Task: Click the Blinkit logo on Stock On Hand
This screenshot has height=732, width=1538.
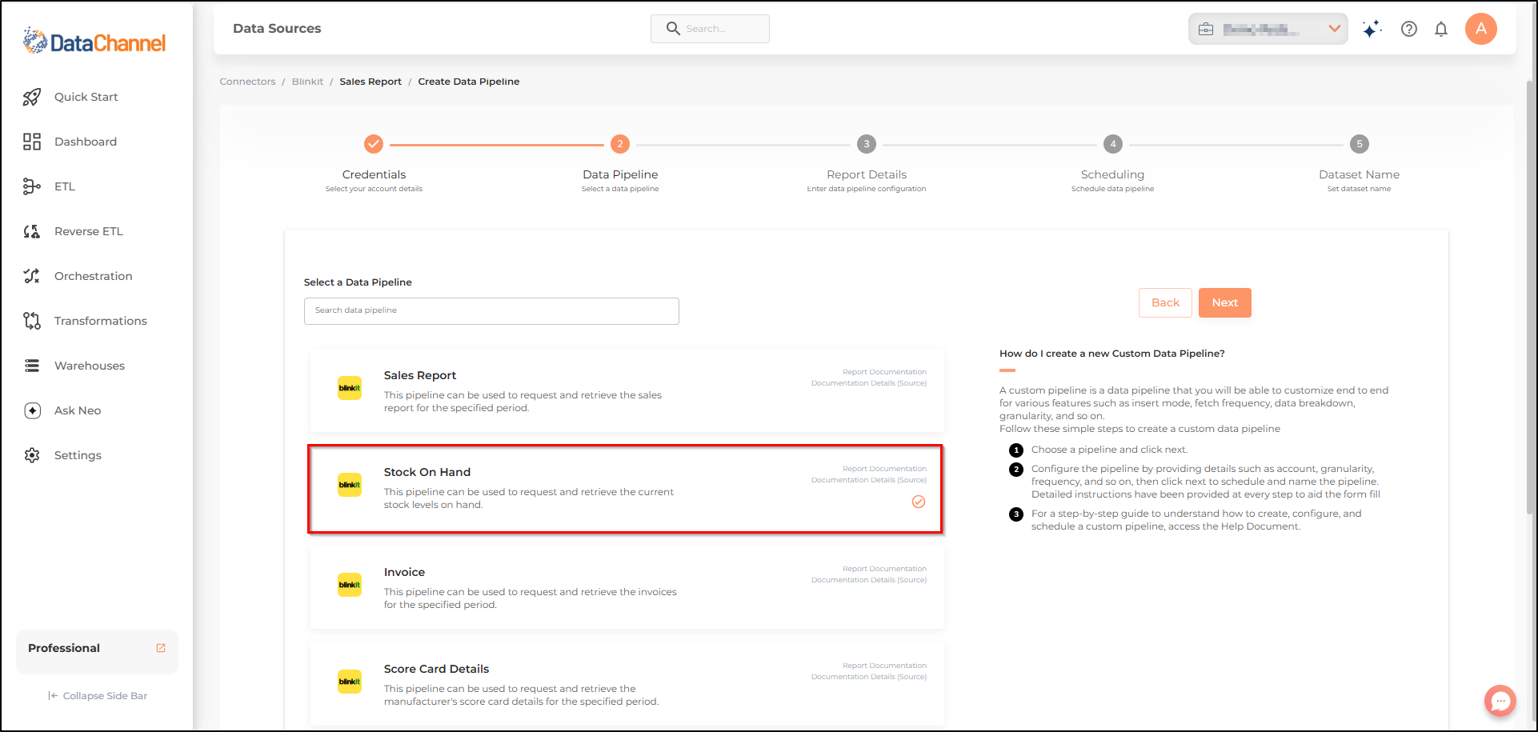Action: (350, 485)
